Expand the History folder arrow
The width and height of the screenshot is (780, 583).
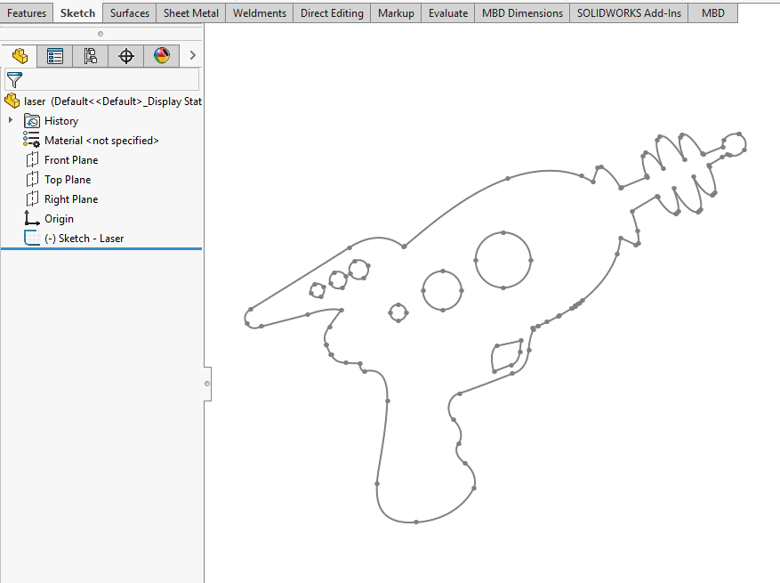click(x=11, y=121)
